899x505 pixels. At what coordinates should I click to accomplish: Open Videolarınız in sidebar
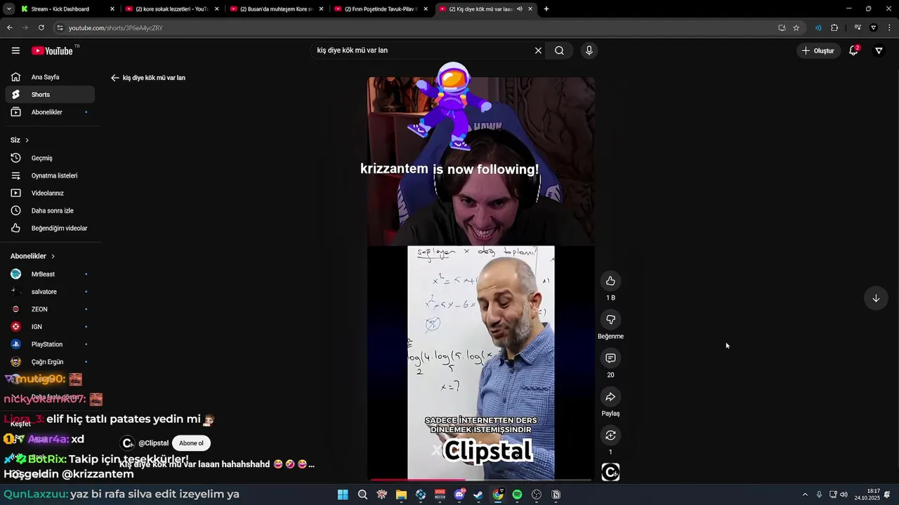tap(49, 194)
